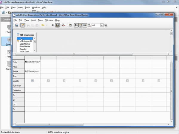This screenshot has height=134, width=179.
Task: Select First Name in tbl_Employees list
Action: pyautogui.click(x=25, y=46)
